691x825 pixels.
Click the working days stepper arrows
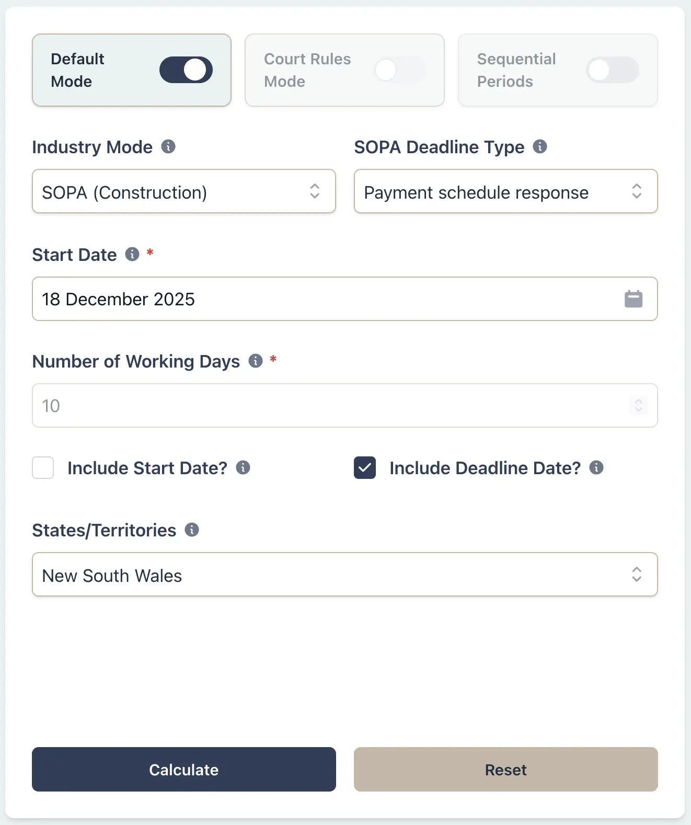pyautogui.click(x=638, y=406)
